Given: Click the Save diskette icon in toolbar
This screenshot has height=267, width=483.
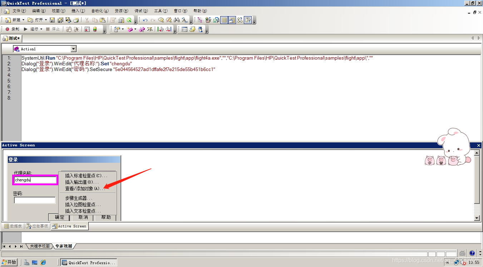Looking at the screenshot, I should click(x=52, y=20).
